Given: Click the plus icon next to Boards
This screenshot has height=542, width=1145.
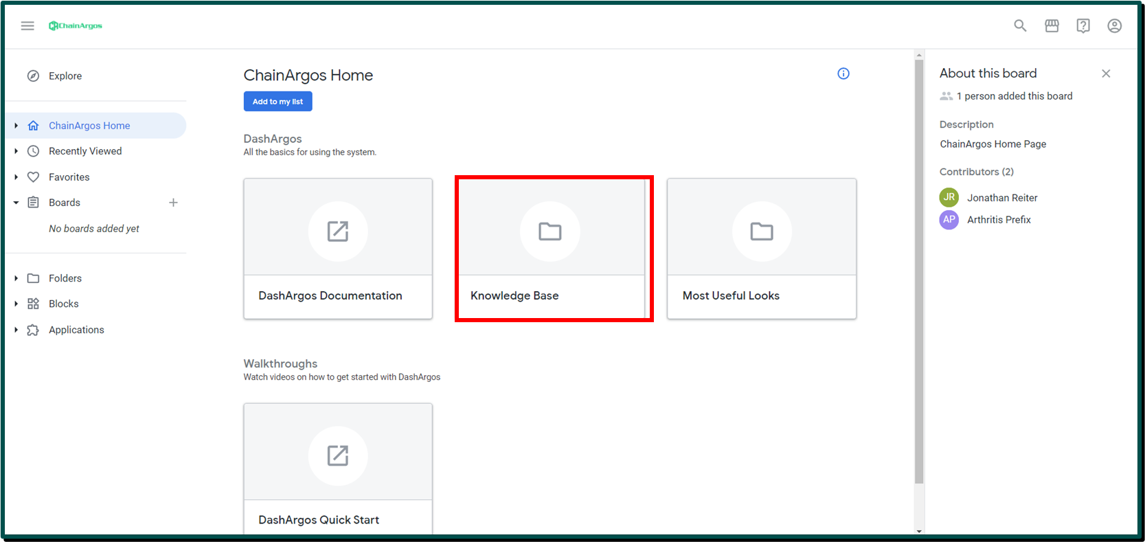Looking at the screenshot, I should click(173, 203).
